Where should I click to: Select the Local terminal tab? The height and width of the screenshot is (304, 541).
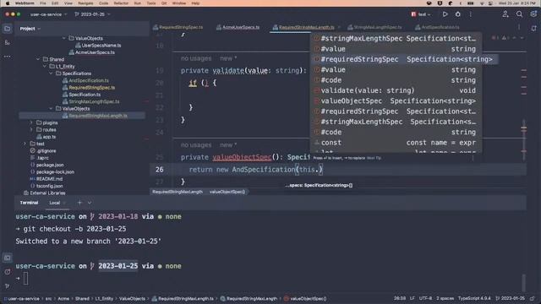tap(54, 203)
